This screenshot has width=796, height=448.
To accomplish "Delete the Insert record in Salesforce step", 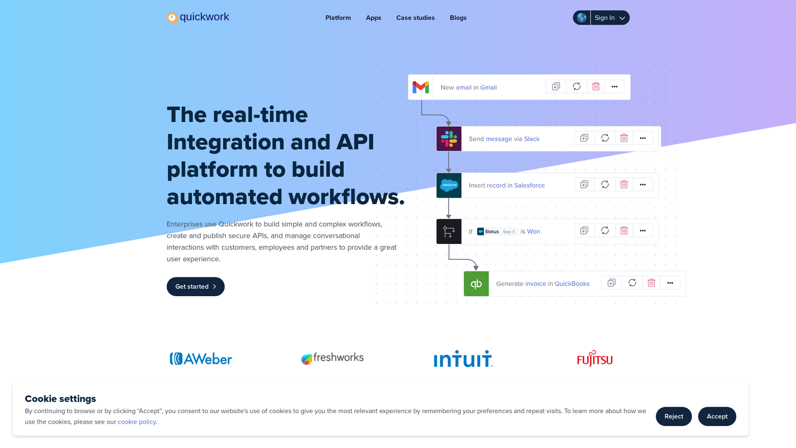I will coord(624,185).
